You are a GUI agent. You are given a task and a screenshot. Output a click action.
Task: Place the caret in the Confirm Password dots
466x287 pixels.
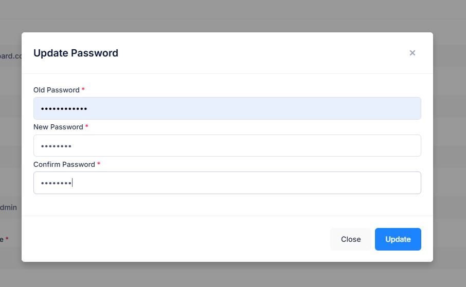point(56,183)
